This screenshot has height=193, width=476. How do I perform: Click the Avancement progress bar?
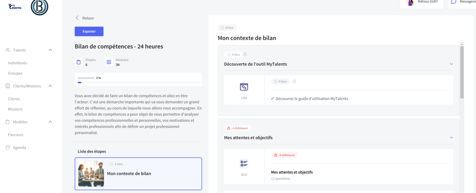(139, 83)
